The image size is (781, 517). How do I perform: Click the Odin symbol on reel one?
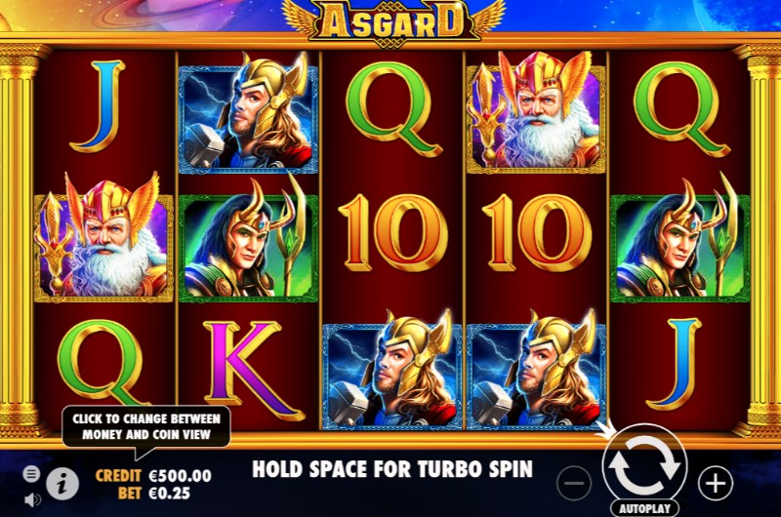[103, 240]
